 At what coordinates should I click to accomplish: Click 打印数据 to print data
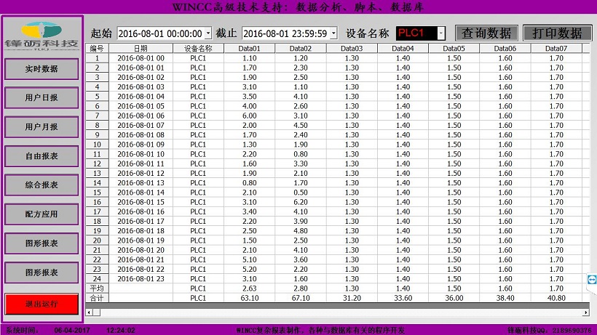tap(558, 33)
